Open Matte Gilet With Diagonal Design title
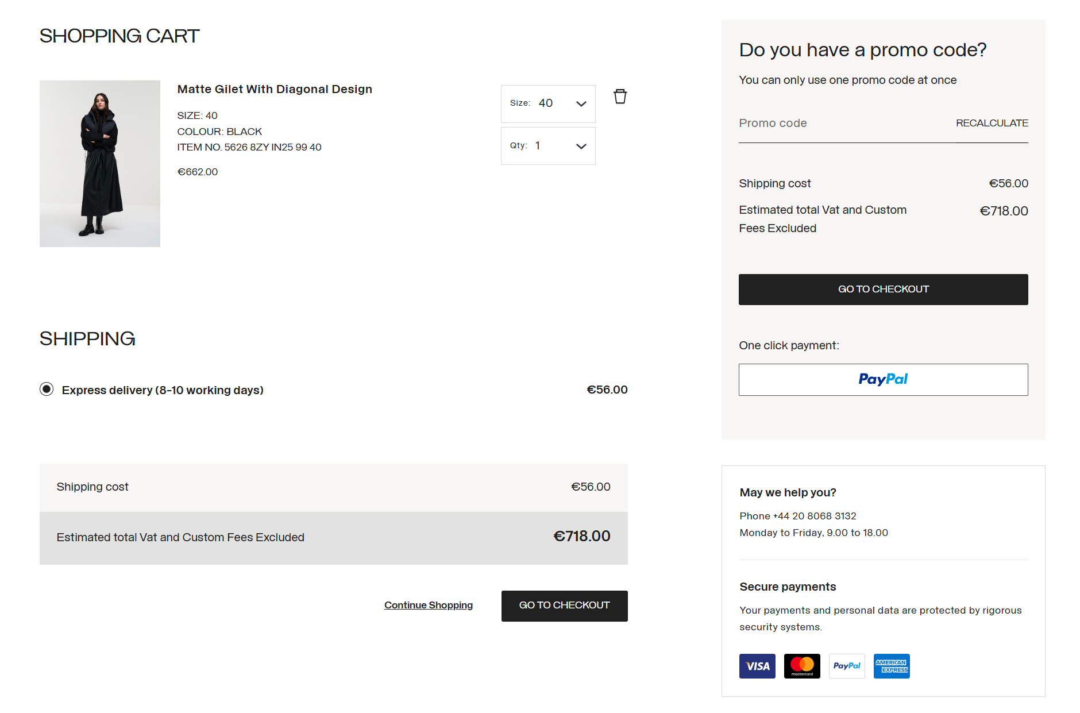This screenshot has height=713, width=1080. [x=275, y=89]
